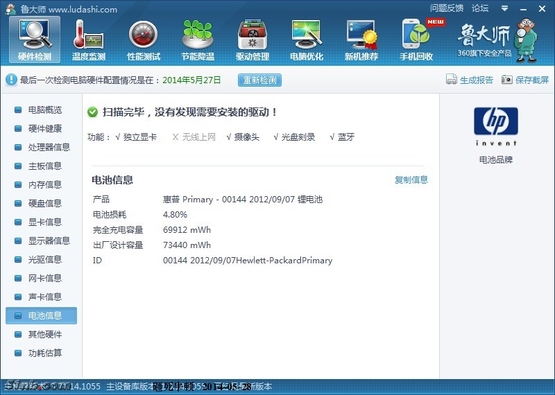This screenshot has height=395, width=555.
Task: Open the 硬件检测 hardware detection tool
Action: coord(35,39)
